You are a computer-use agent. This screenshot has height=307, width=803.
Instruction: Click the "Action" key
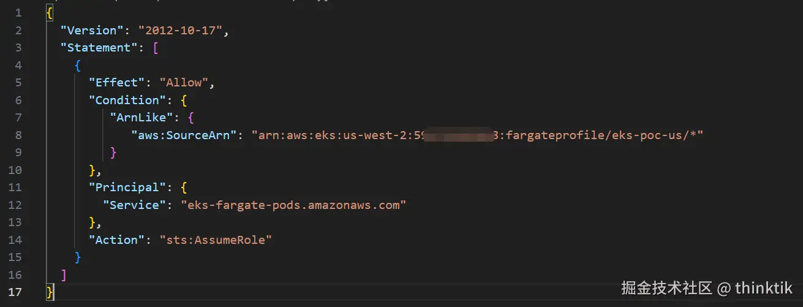121,240
